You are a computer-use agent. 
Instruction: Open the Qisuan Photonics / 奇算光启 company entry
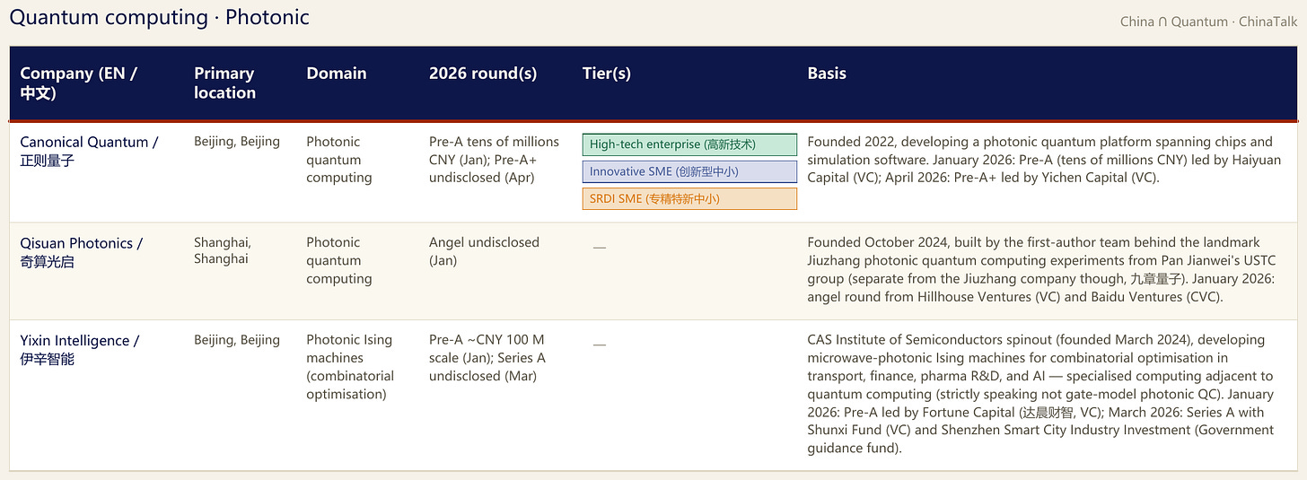coord(82,252)
